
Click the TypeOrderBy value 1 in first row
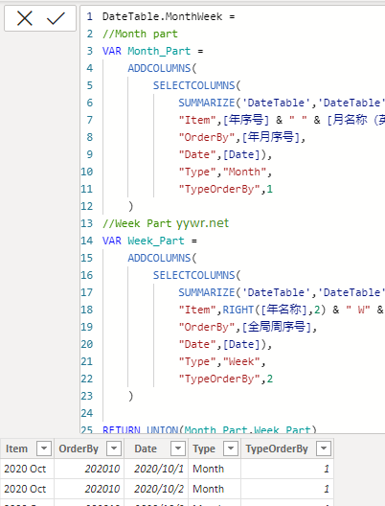(x=287, y=469)
